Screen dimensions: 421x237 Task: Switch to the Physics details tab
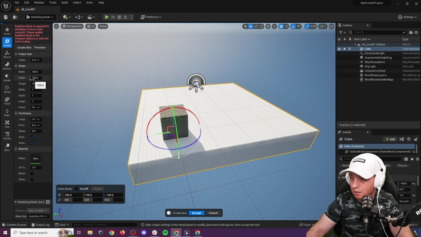point(402,166)
